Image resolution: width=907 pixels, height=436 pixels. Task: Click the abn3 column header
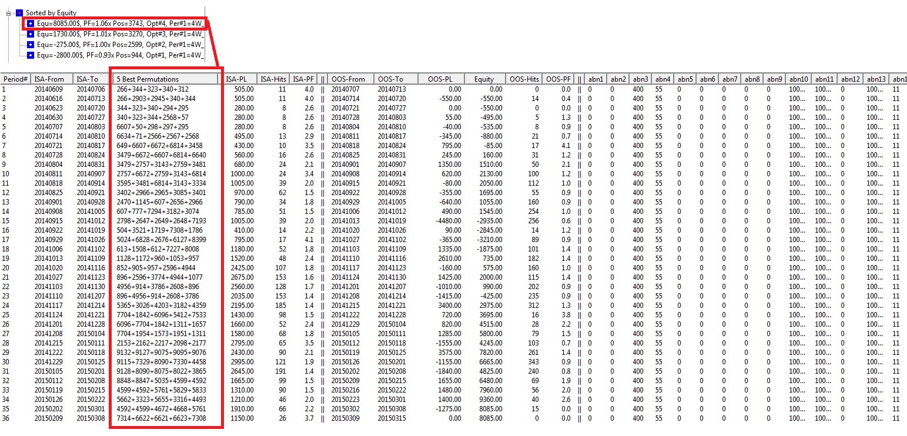[x=641, y=79]
